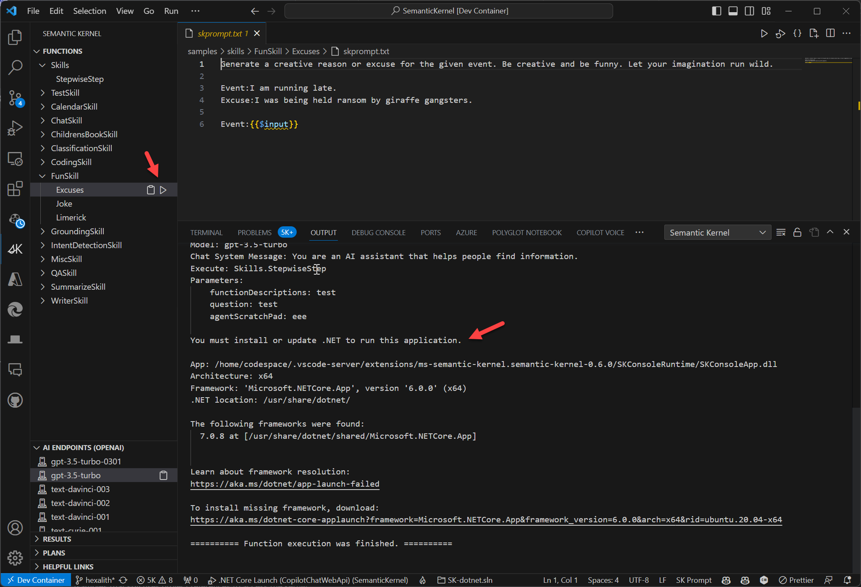Image resolution: width=861 pixels, height=587 pixels.
Task: Copy the Excuses prompt using the clipboard icon
Action: click(x=150, y=190)
